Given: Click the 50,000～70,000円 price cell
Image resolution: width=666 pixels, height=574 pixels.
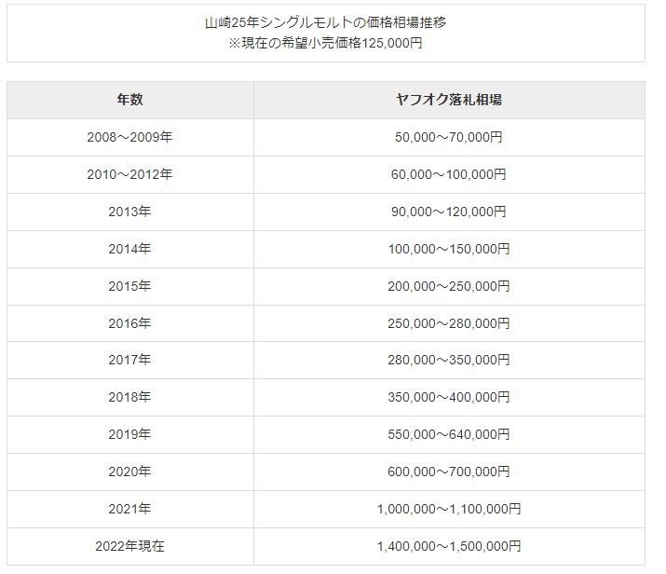Looking at the screenshot, I should [448, 137].
